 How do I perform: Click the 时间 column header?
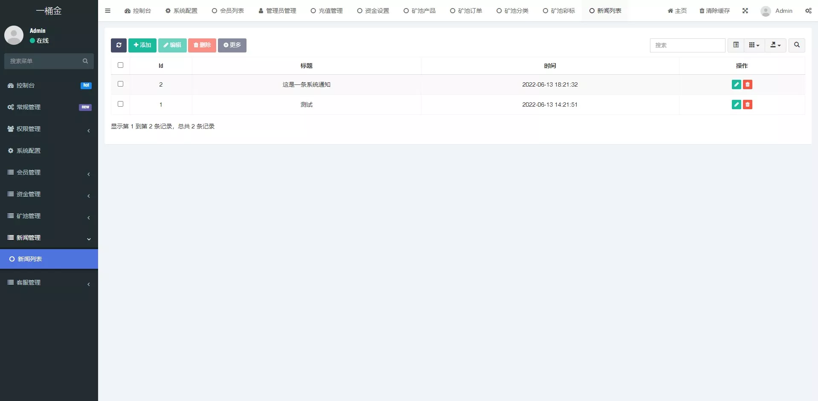[550, 66]
